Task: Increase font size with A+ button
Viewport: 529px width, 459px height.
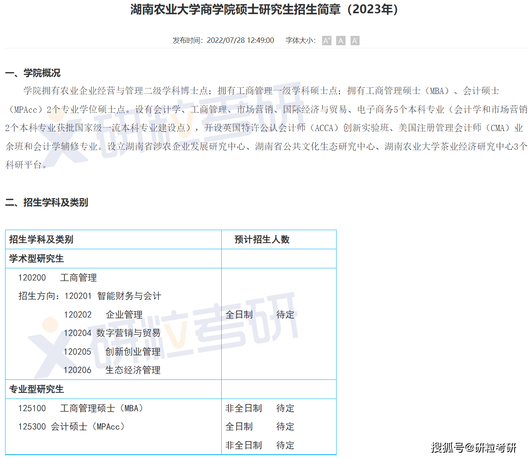Action: tap(326, 41)
